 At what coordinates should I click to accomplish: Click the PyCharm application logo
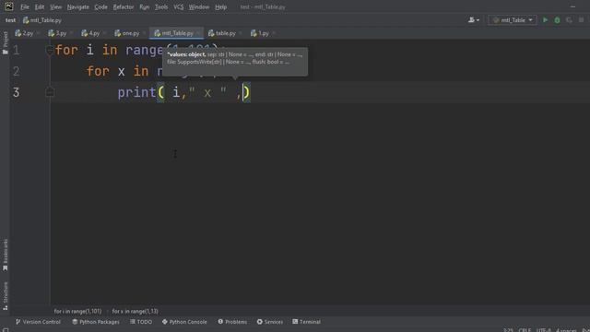(8, 6)
